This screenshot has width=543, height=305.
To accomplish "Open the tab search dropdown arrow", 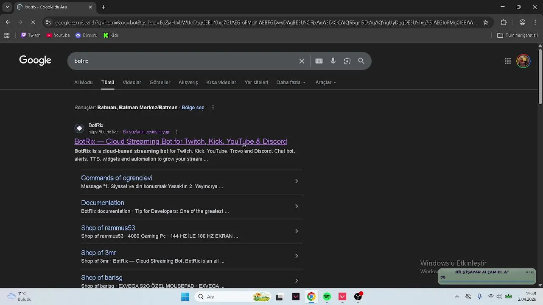I will pos(7,7).
